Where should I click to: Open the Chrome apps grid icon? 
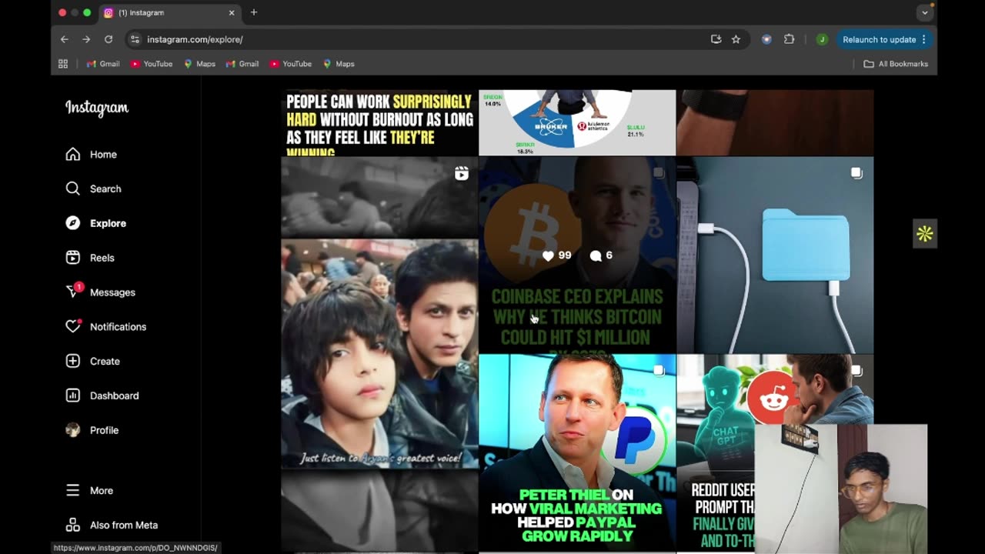[x=63, y=64]
